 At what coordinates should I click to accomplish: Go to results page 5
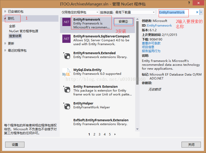point(110,134)
